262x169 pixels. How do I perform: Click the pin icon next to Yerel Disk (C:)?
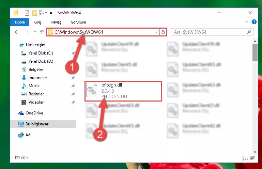[x=73, y=53]
